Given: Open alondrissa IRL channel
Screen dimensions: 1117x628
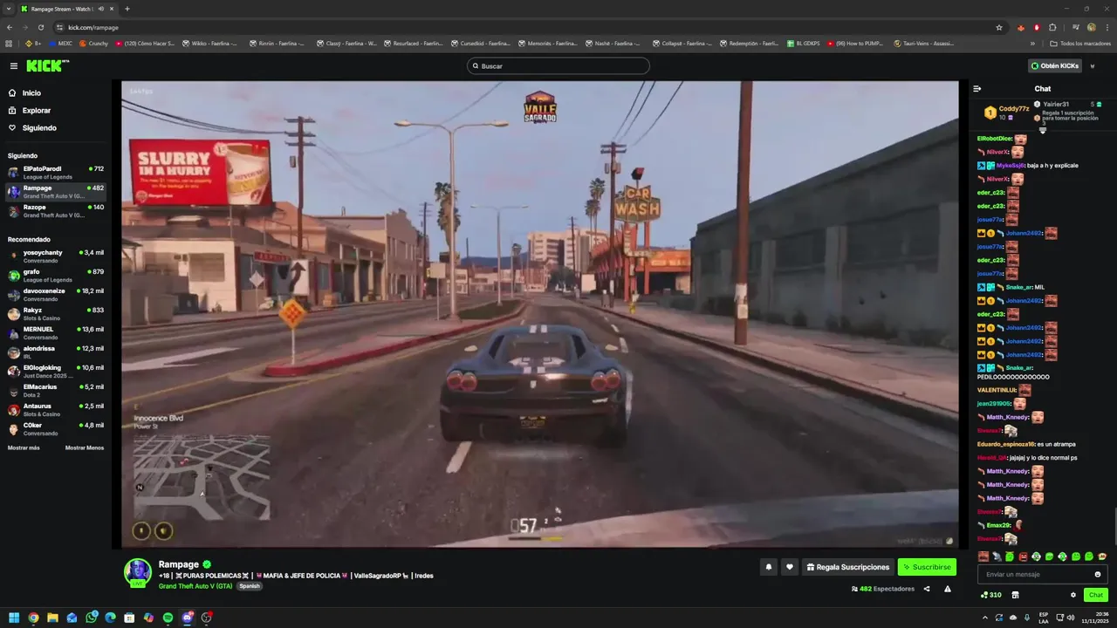Looking at the screenshot, I should (x=56, y=352).
